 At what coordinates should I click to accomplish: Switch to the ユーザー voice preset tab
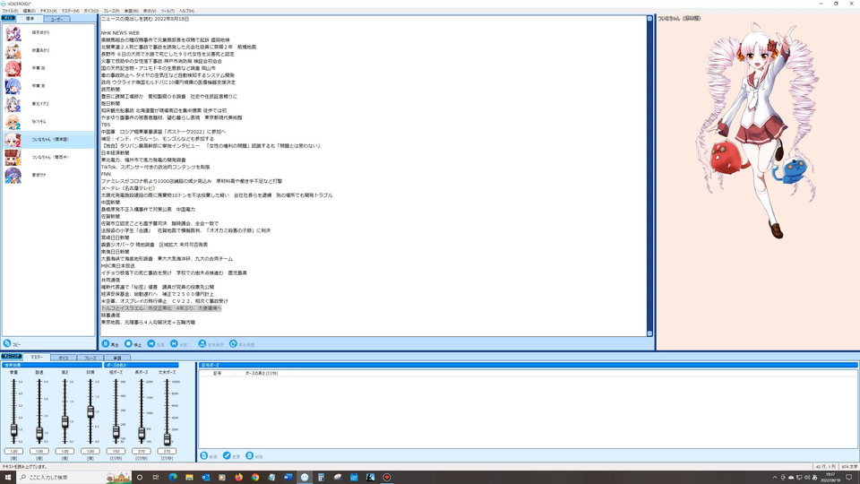[56, 19]
